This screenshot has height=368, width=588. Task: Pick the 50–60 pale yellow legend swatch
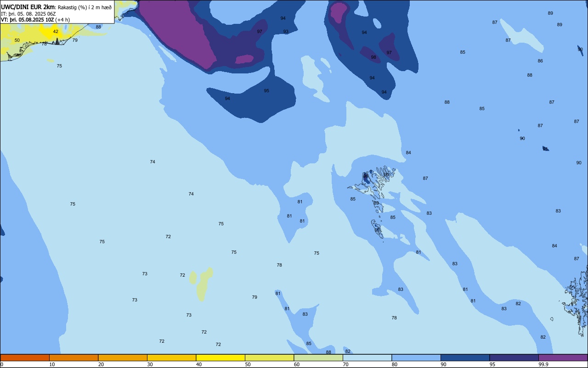click(269, 357)
